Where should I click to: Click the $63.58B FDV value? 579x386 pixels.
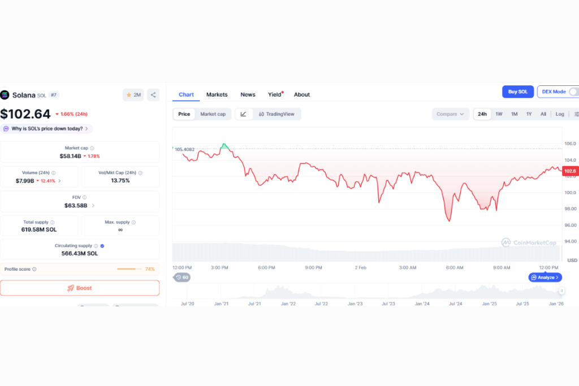click(76, 206)
